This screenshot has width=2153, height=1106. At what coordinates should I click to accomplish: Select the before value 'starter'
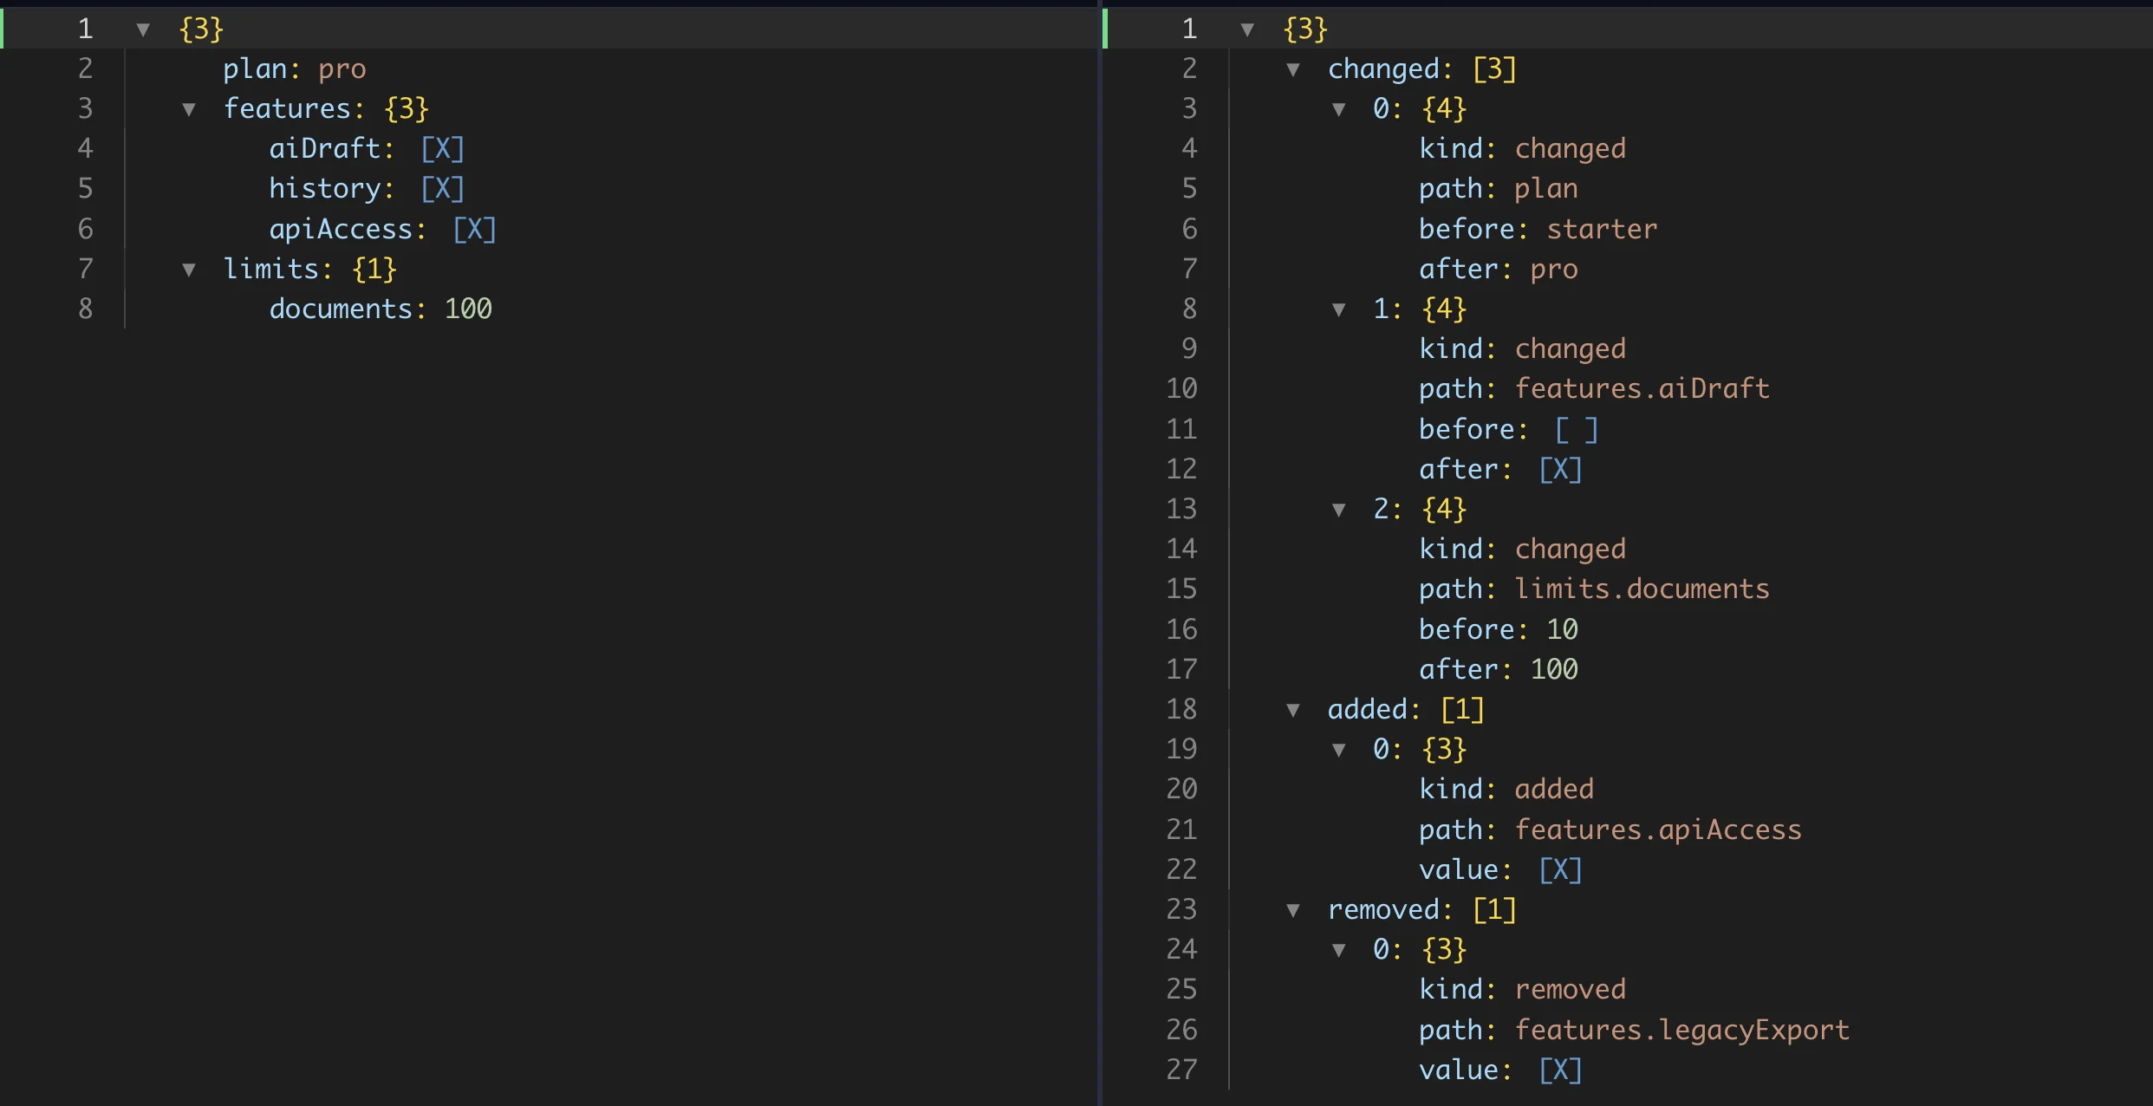point(1602,230)
